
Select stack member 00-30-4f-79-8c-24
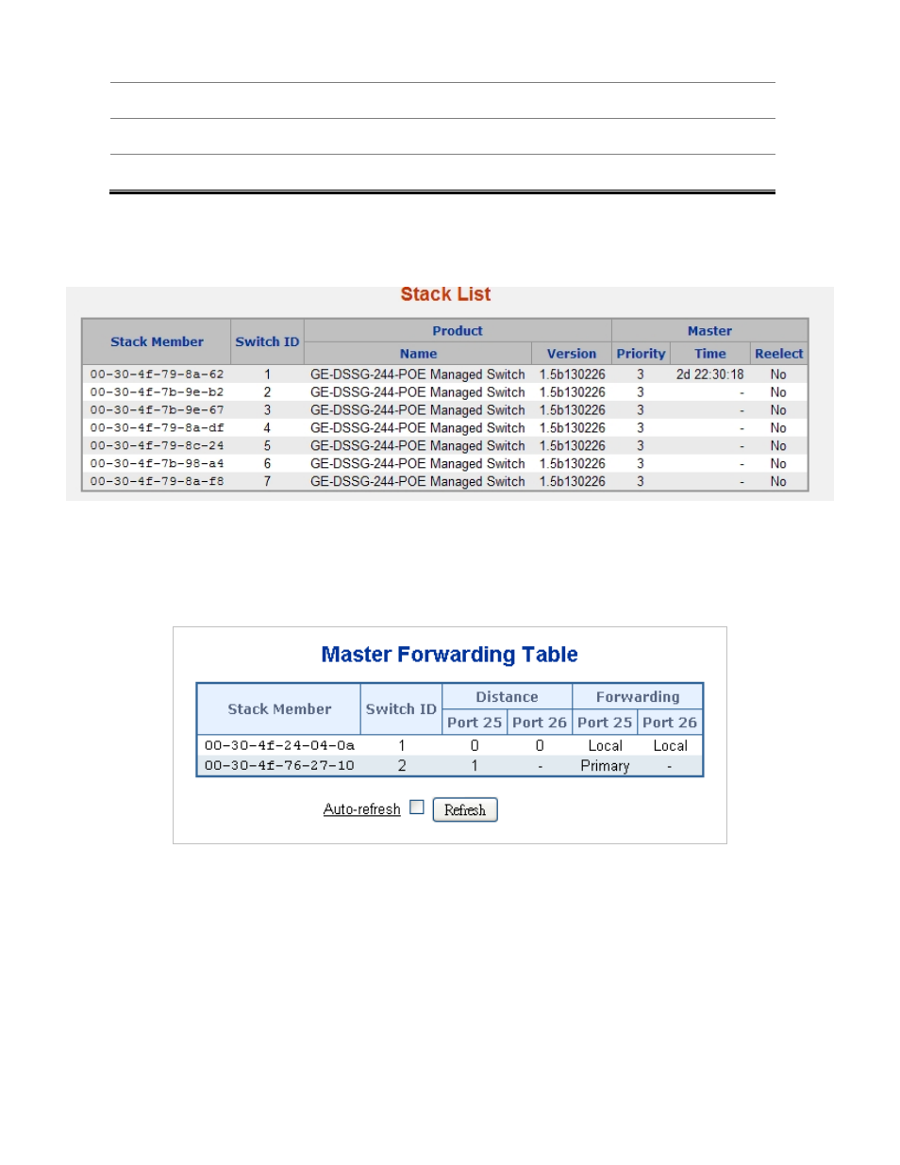coord(157,446)
